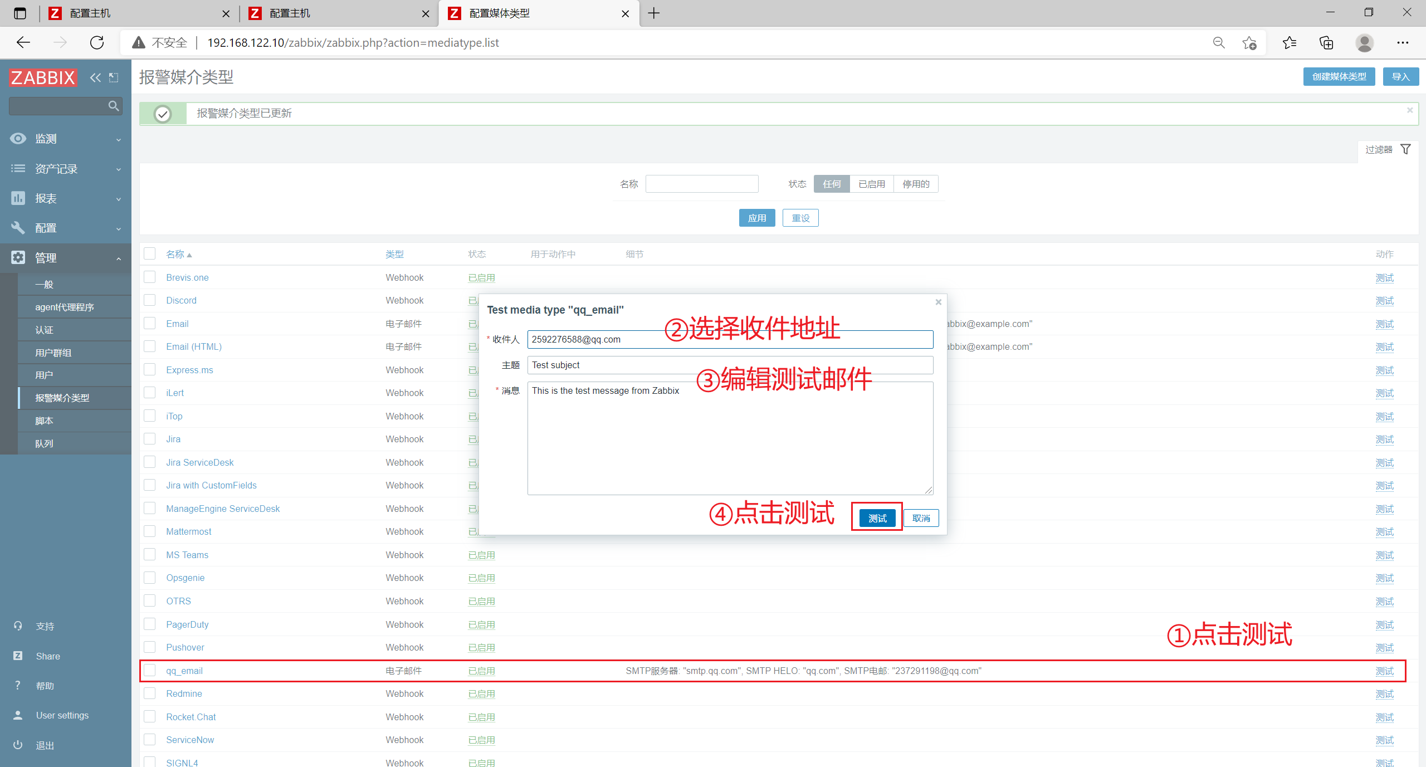The image size is (1426, 767).
Task: Open Share in sidebar
Action: pyautogui.click(x=48, y=656)
